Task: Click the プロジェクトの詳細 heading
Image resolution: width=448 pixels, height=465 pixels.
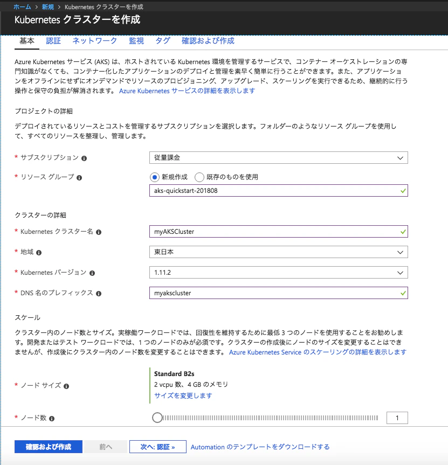Action: [x=44, y=111]
